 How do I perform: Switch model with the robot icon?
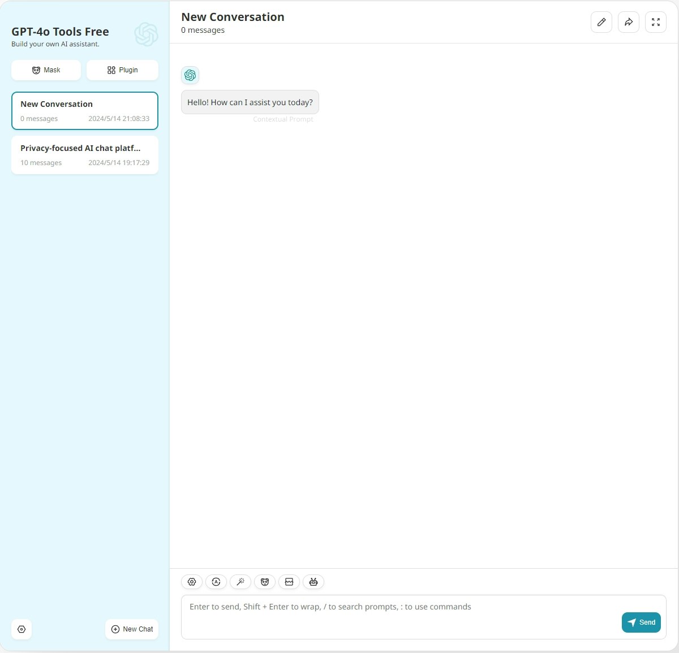[x=313, y=582]
